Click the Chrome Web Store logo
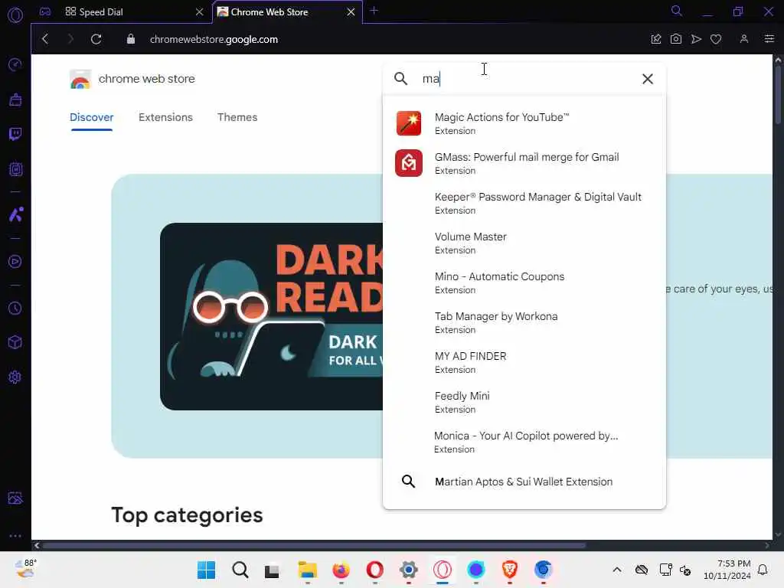784x588 pixels. click(x=80, y=79)
